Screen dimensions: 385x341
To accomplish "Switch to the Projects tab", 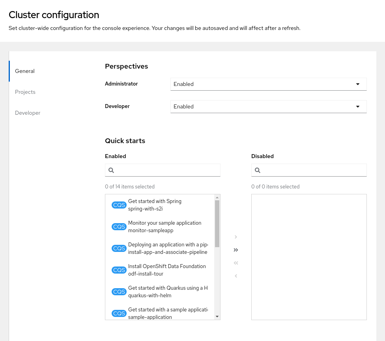I will 25,92.
